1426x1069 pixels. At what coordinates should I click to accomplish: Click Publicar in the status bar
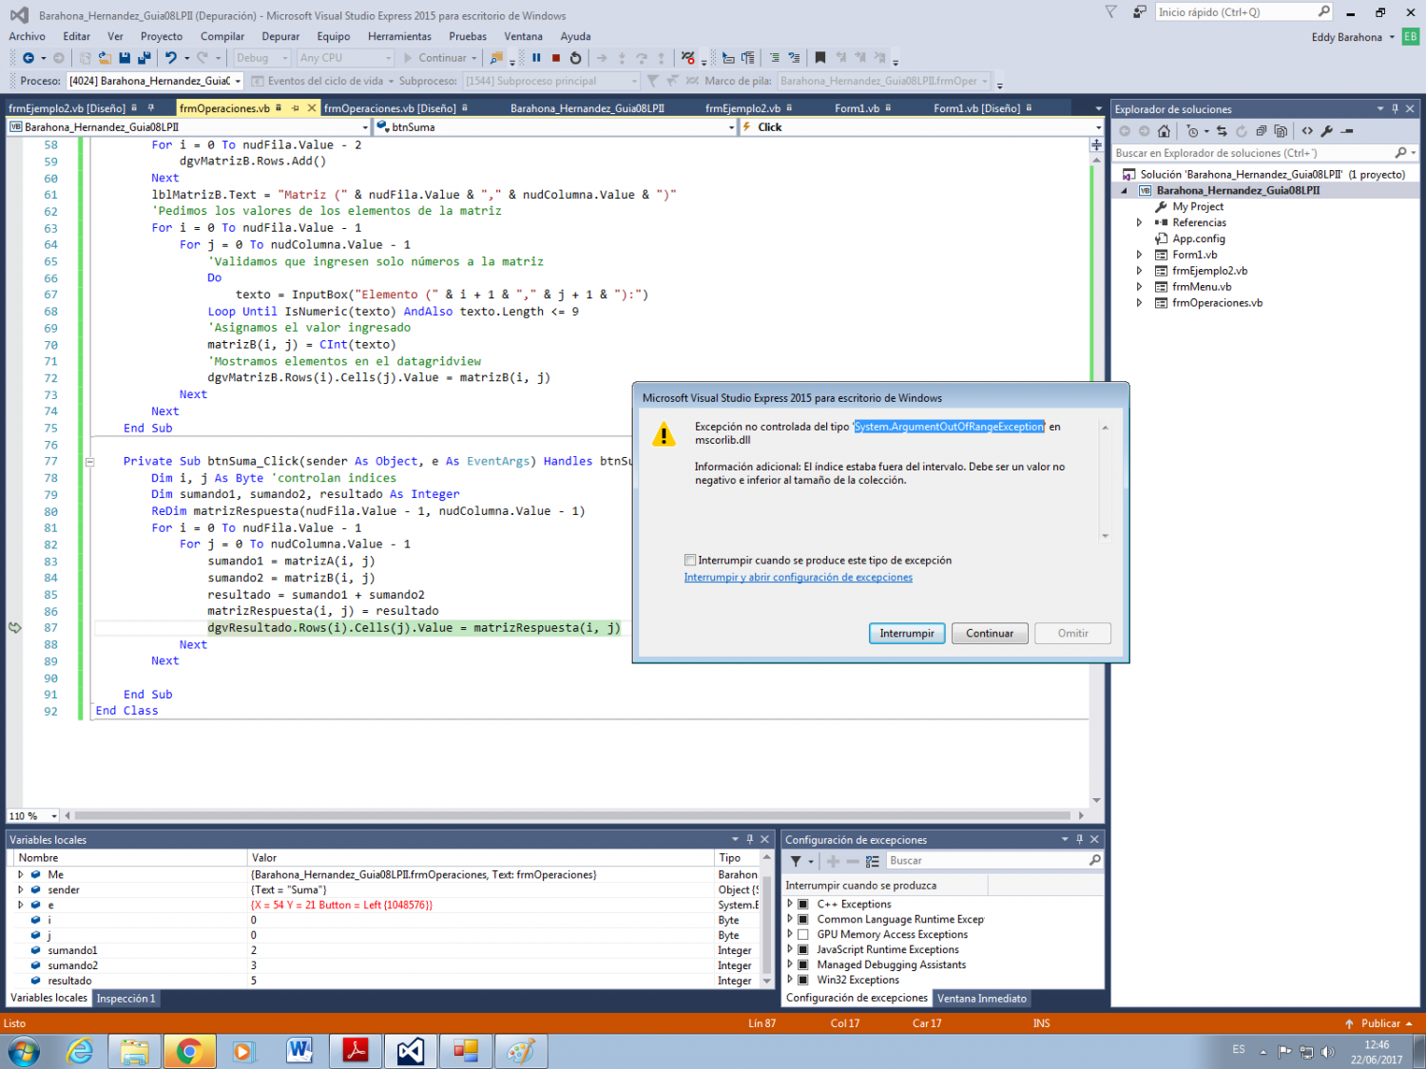pos(1379,1023)
